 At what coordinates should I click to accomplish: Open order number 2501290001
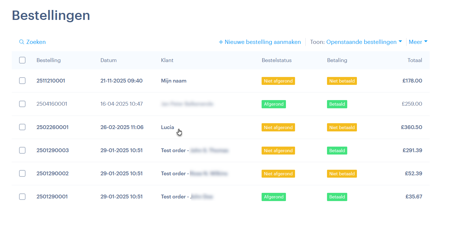[52, 197]
